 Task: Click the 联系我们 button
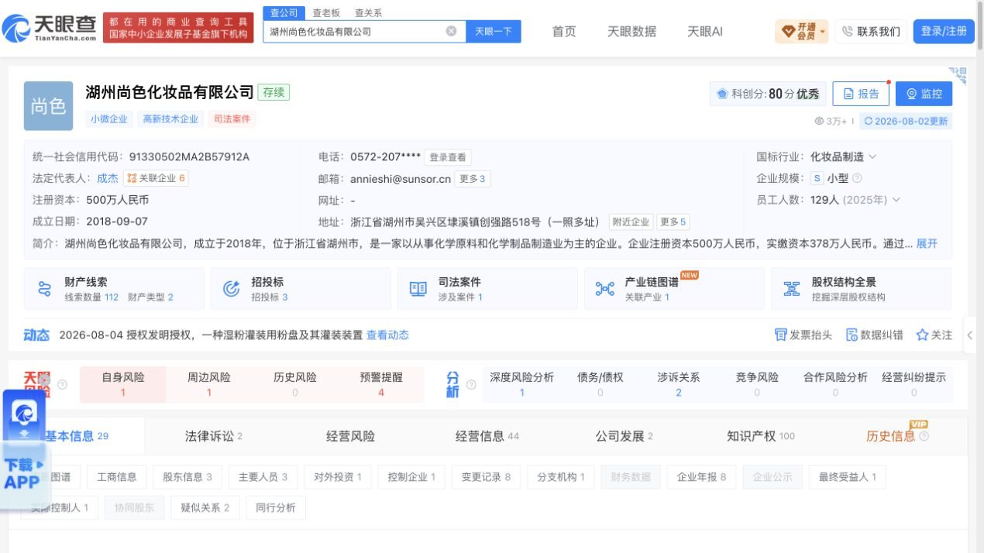pos(871,31)
